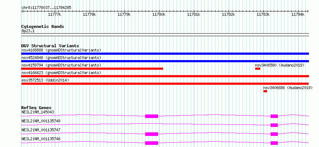The height and width of the screenshot is (147, 319).
Task: Click the 11781k ruler label
Action: (x=194, y=14)
